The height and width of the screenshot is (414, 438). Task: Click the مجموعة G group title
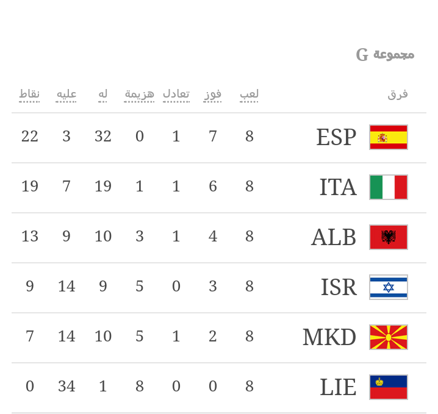(386, 55)
